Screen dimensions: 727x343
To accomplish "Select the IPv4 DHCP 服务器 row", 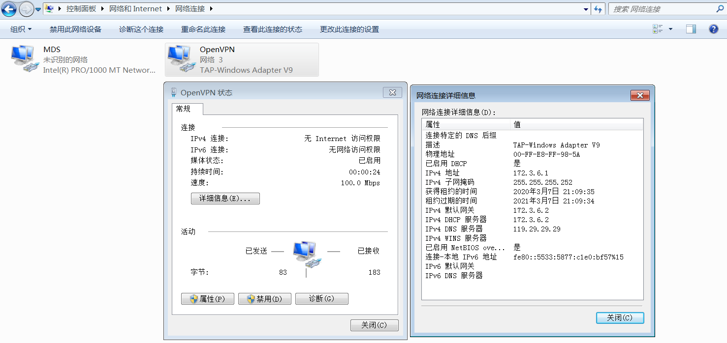I will [533, 220].
